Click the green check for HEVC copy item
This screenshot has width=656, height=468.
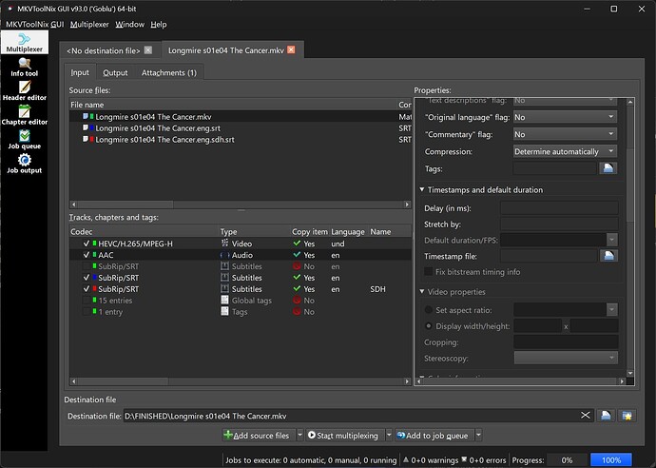tap(297, 244)
